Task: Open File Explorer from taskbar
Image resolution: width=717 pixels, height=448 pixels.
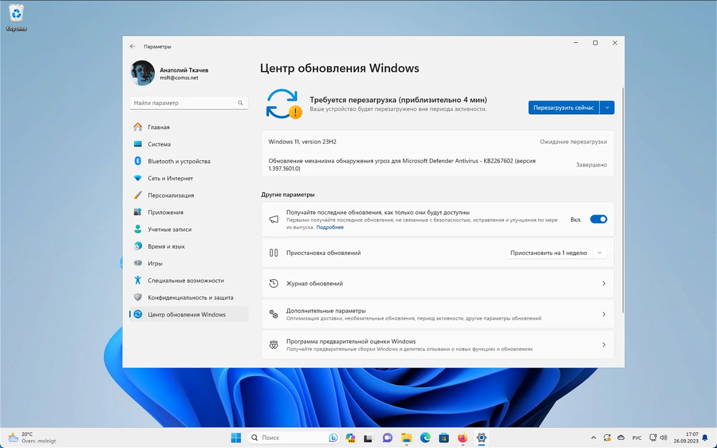Action: tap(406, 438)
